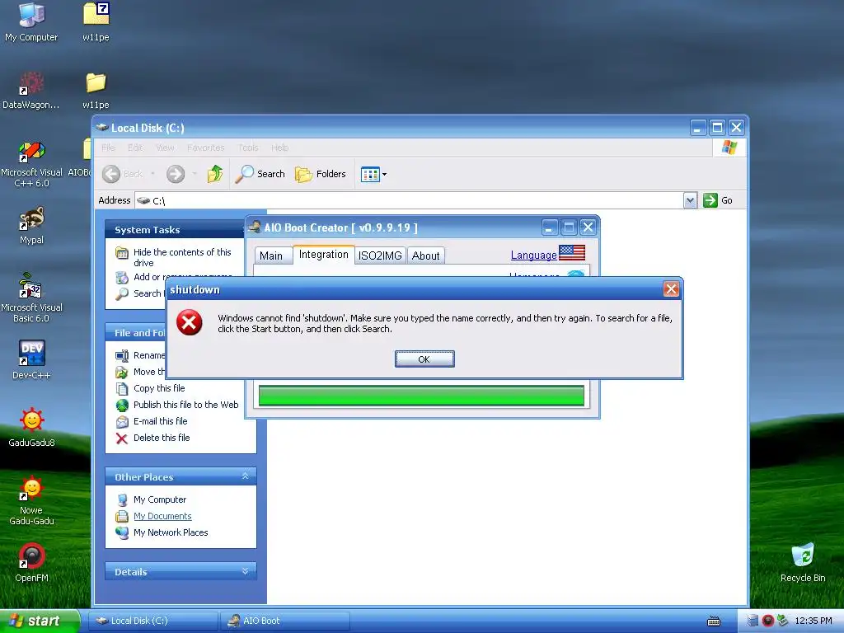Open the ISO2IMG tab
Viewport: 844px width, 633px height.
point(380,256)
